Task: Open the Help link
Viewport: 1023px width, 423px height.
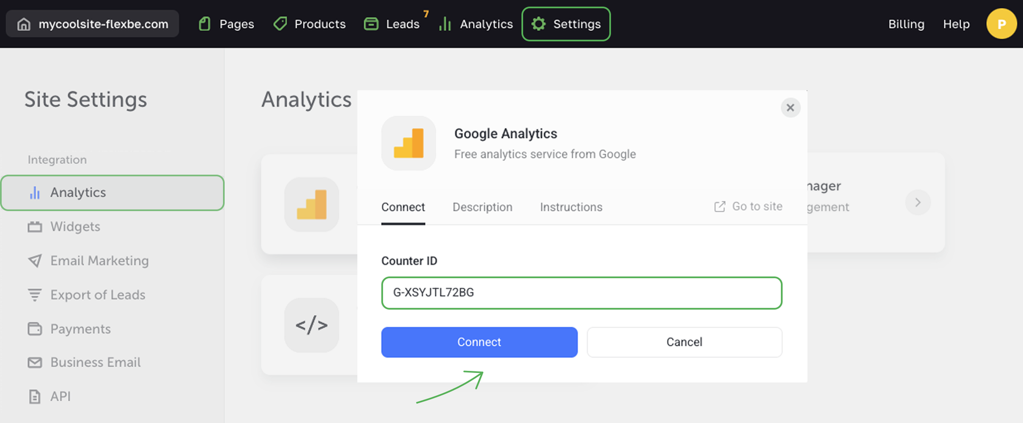Action: [956, 24]
